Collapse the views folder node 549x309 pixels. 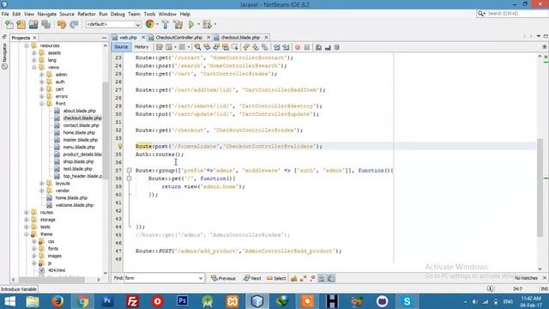pyautogui.click(x=34, y=67)
